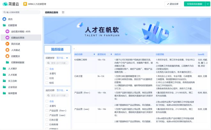Click the 招聘类型 filter search box
211x130 pixels.
pos(58,63)
